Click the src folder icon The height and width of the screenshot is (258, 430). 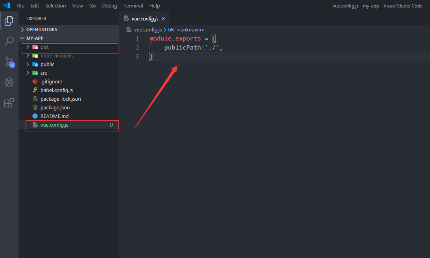35,73
